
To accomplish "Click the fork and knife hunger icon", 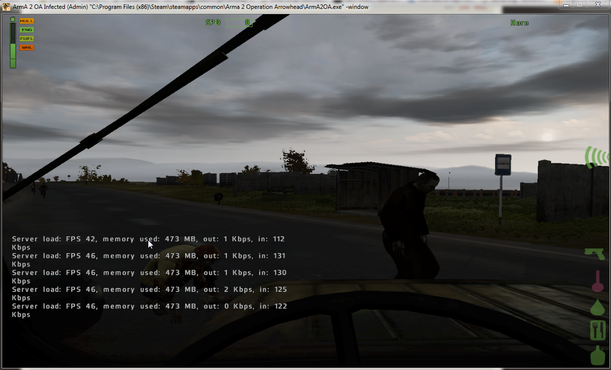I will click(598, 330).
